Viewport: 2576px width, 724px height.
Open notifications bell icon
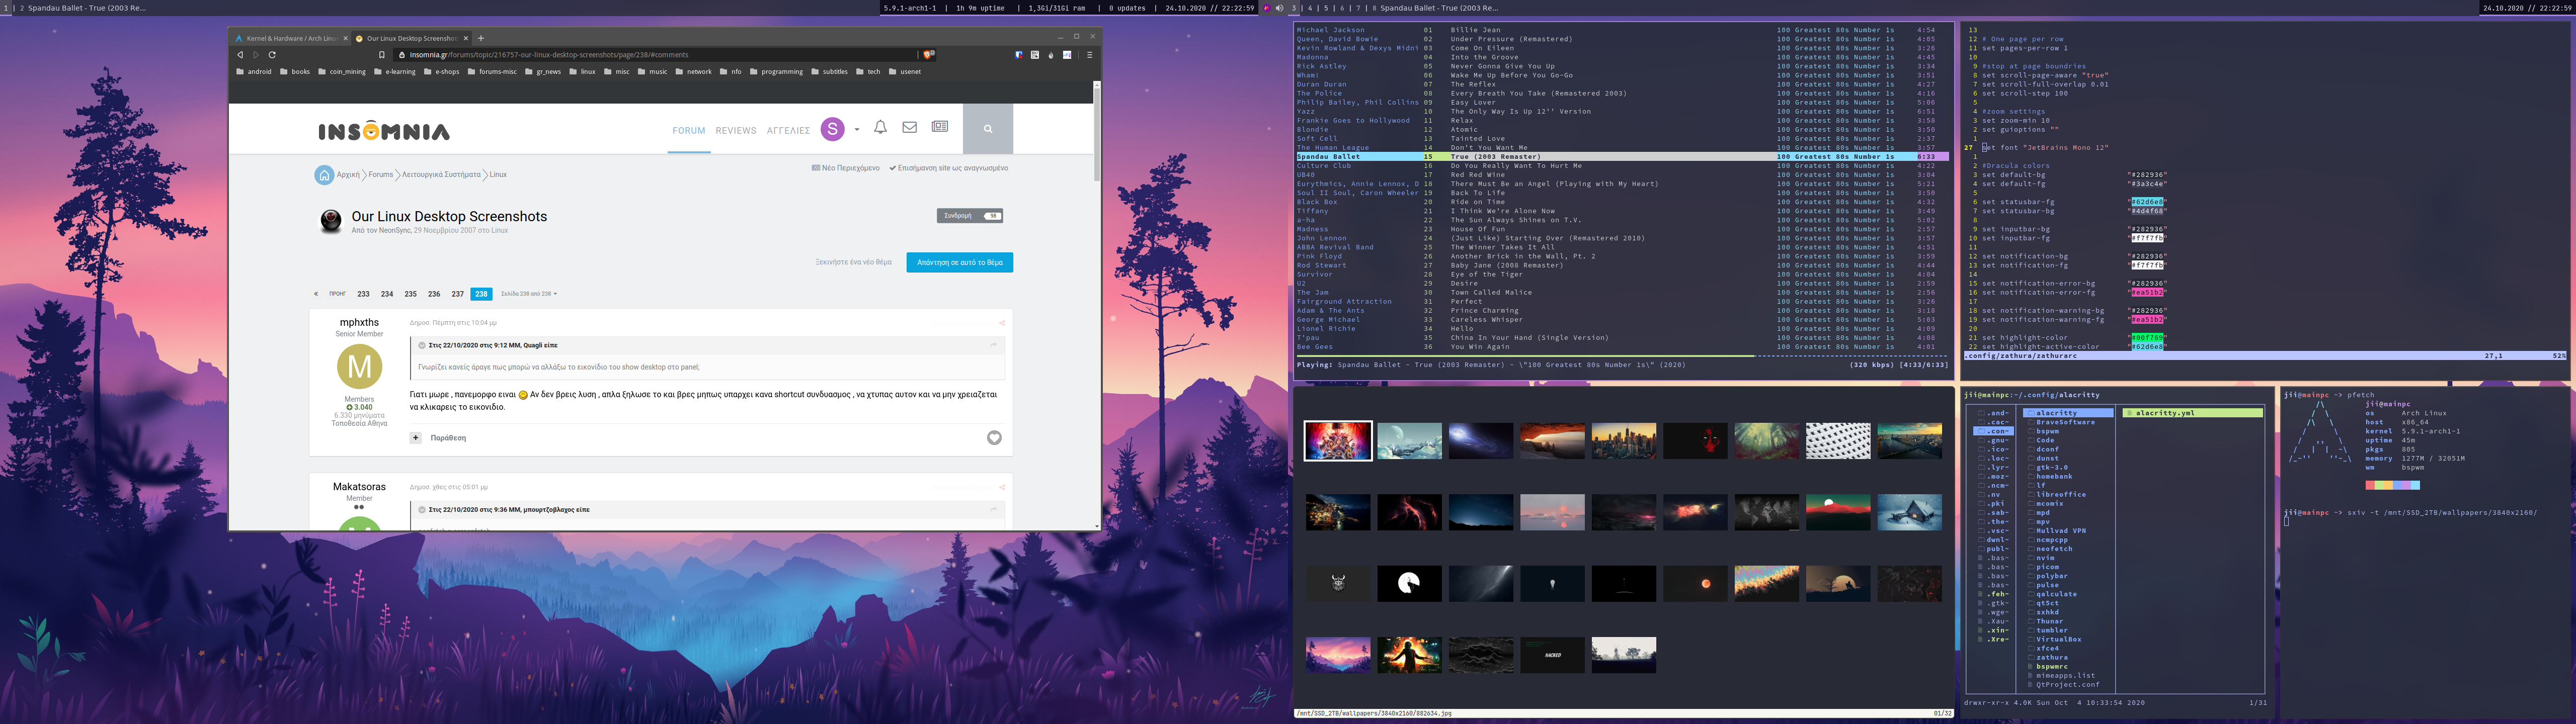click(880, 127)
